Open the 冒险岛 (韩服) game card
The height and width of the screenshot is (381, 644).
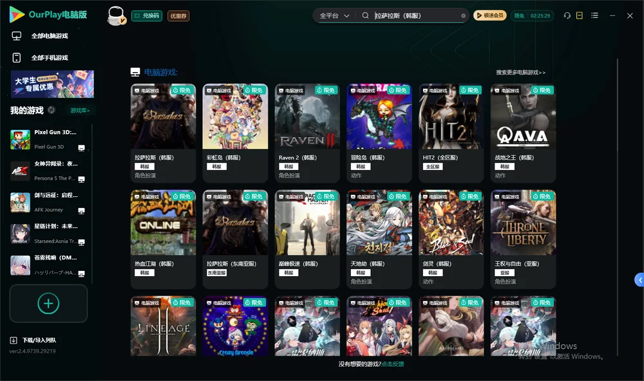coord(379,133)
